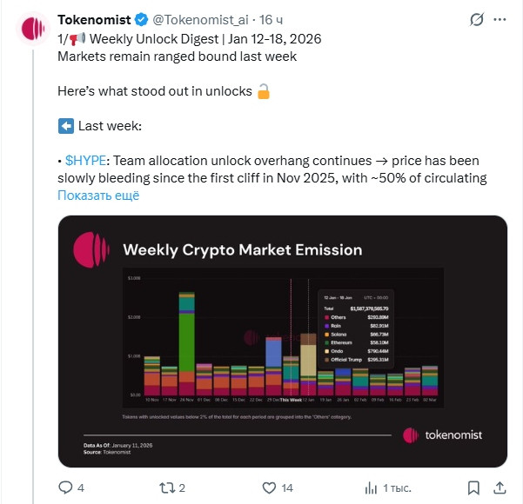This screenshot has width=523, height=504.
Task: Click the Tokenomist display name
Action: 94,19
